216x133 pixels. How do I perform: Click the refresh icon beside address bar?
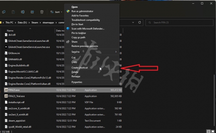(139, 23)
